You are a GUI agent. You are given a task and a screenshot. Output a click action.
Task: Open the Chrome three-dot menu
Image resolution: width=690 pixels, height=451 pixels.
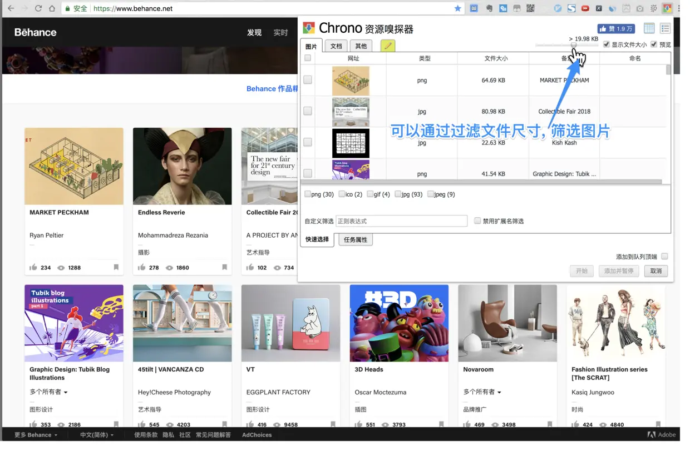(x=679, y=8)
